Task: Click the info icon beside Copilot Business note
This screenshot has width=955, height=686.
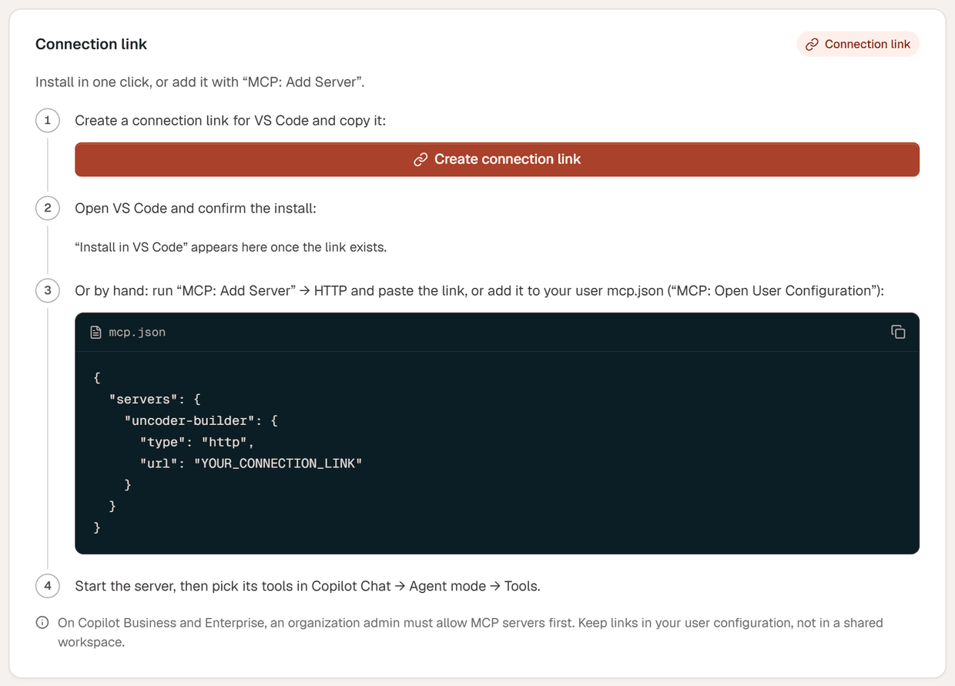Action: (42, 623)
